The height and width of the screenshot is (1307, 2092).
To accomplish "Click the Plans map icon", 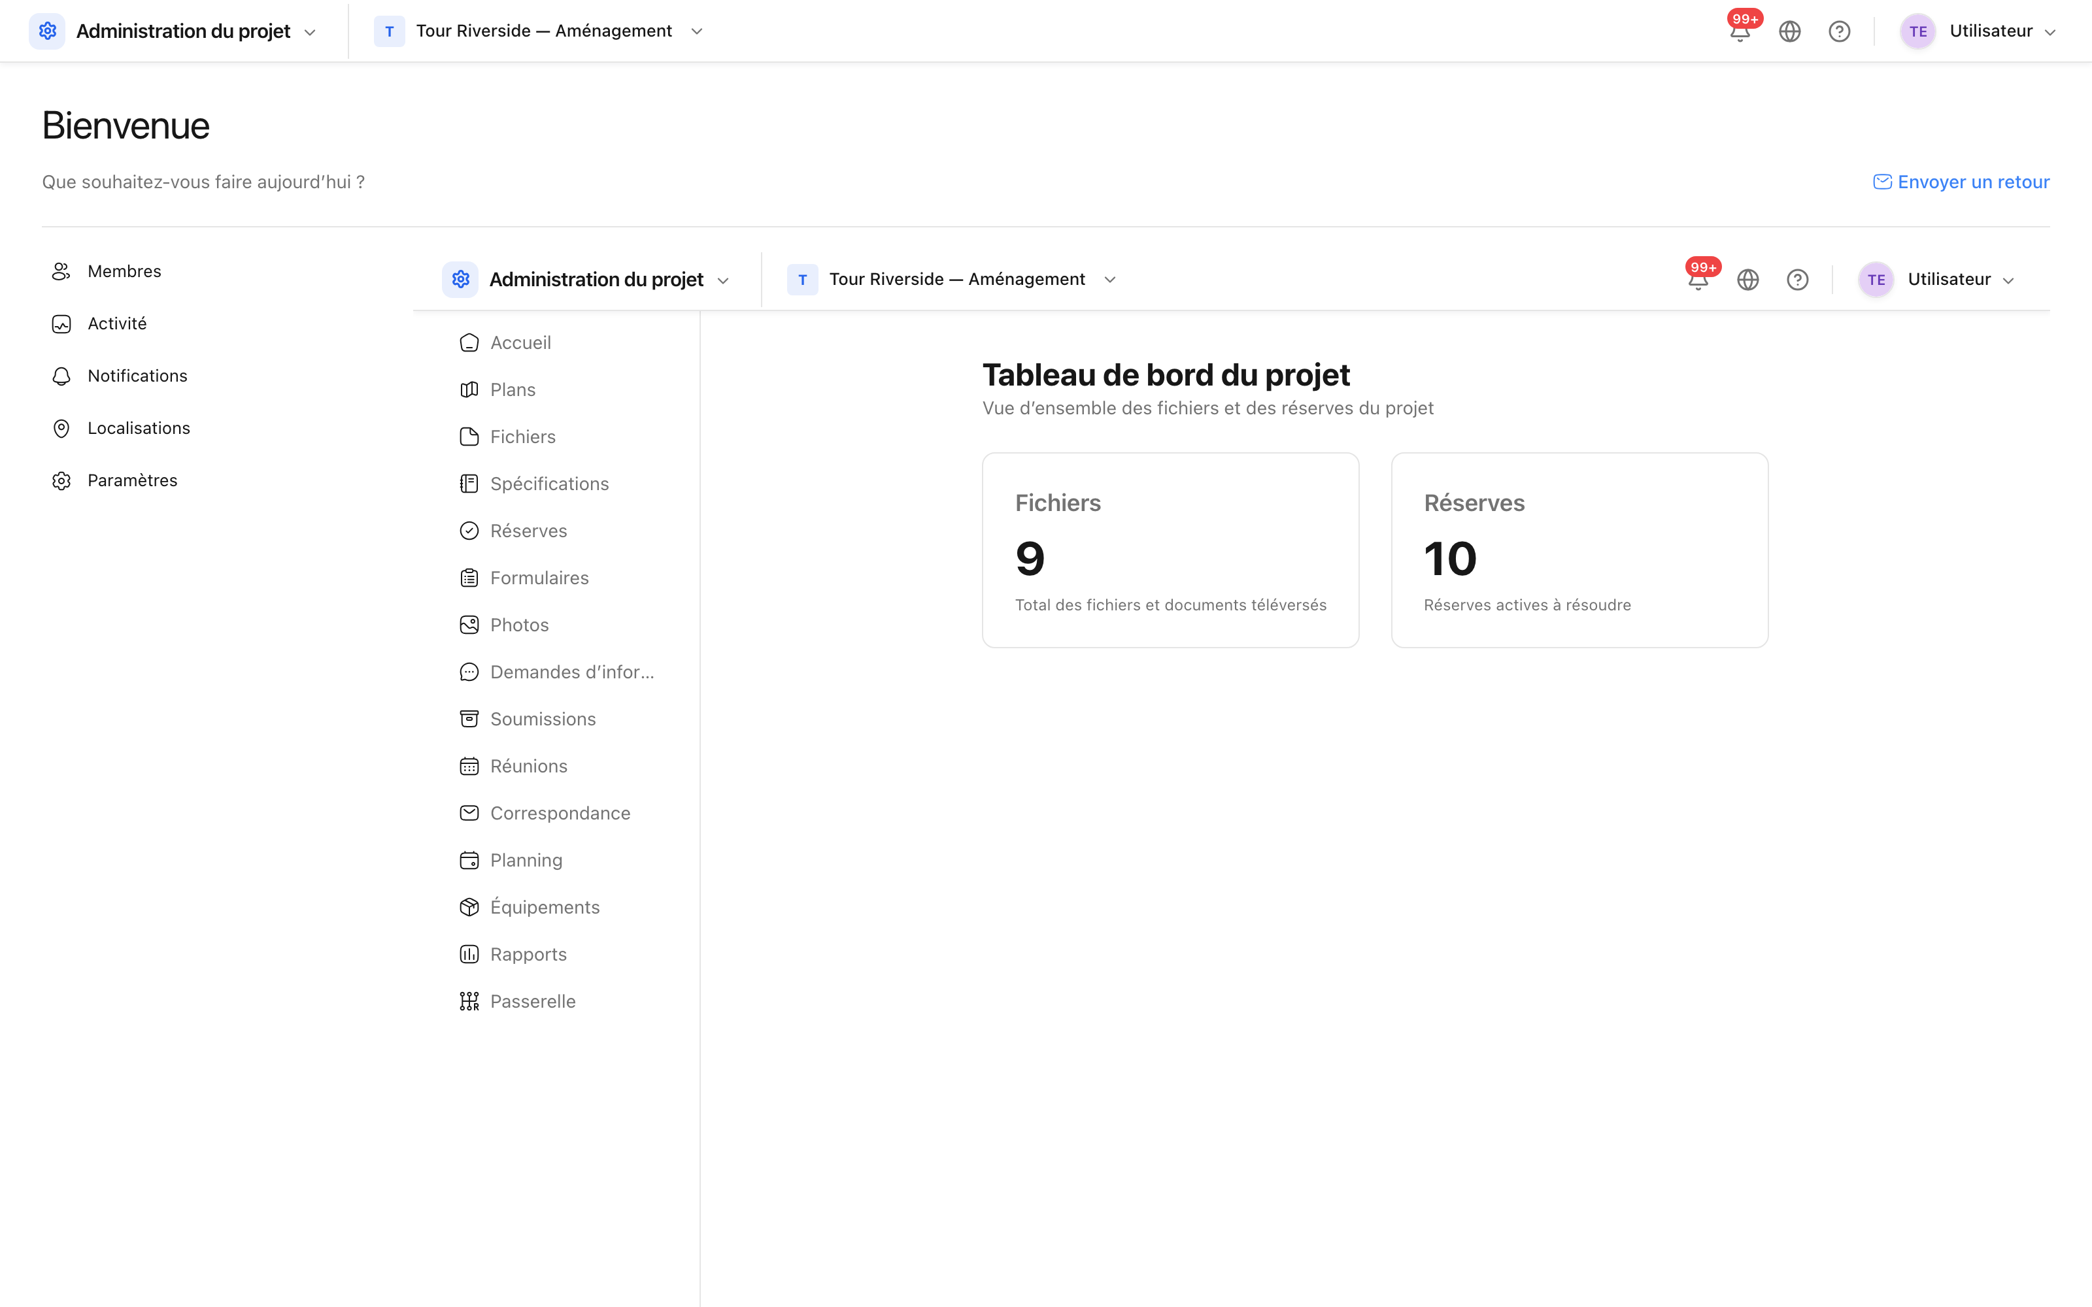I will click(469, 390).
